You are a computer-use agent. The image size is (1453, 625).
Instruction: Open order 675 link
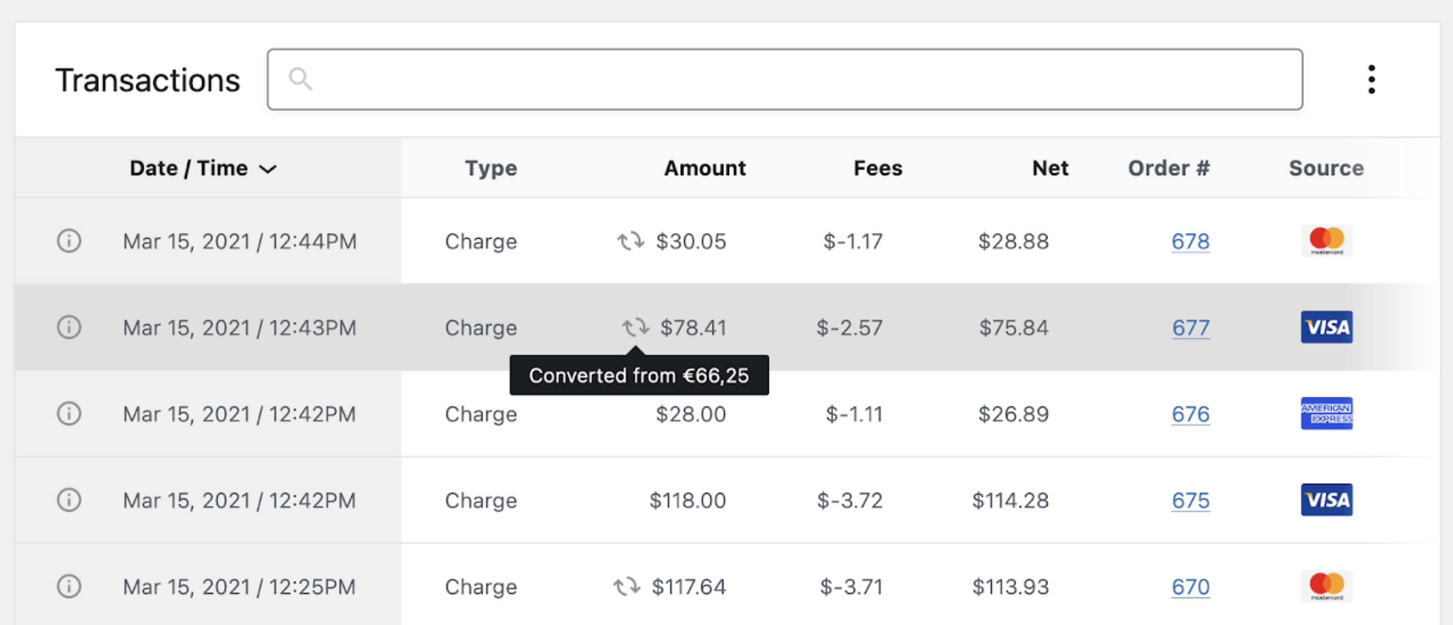click(1191, 501)
